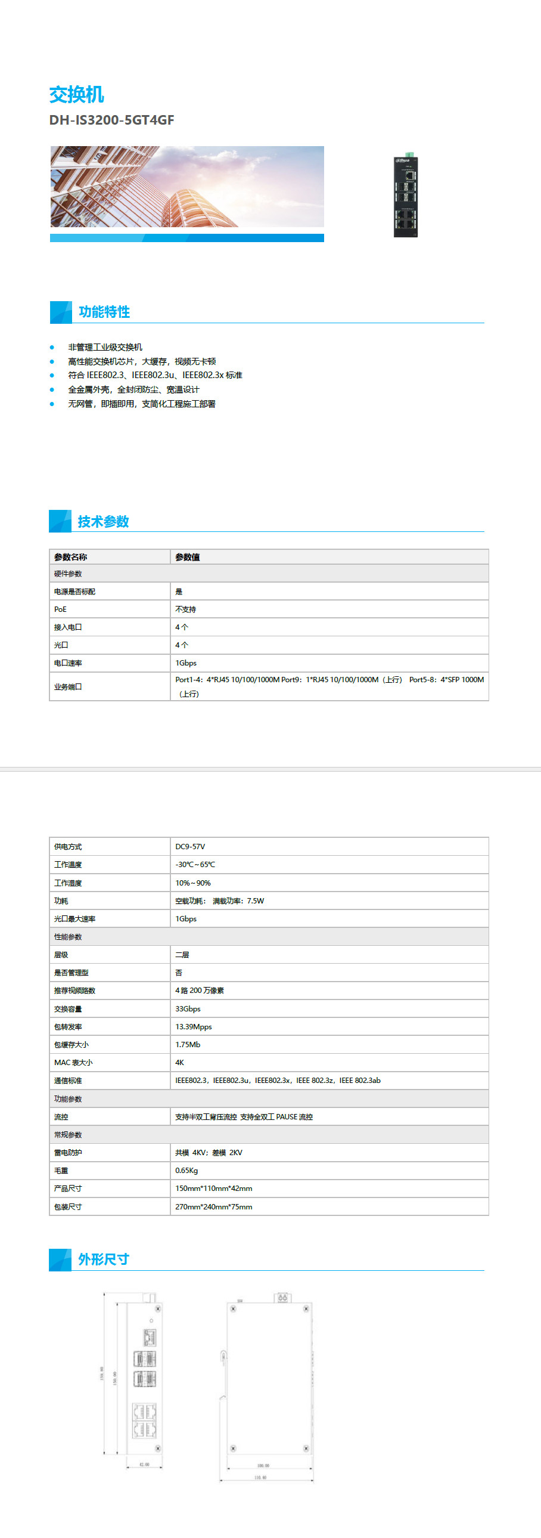
Task: Click the 交换机 page title
Action: (x=76, y=94)
